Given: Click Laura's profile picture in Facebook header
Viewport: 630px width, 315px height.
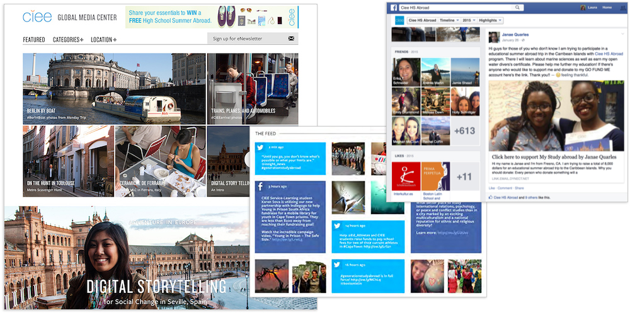Looking at the screenshot, I should 583,8.
